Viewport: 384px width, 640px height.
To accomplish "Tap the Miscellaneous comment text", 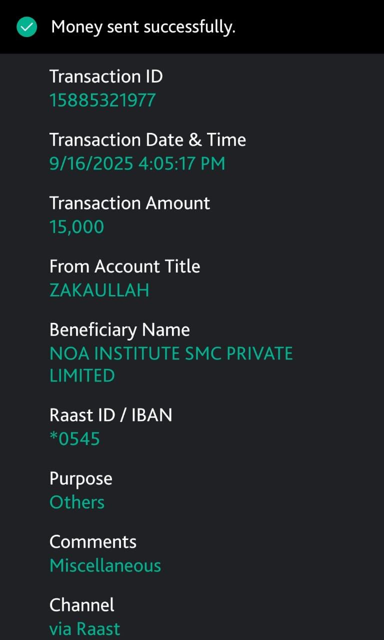I will click(105, 566).
